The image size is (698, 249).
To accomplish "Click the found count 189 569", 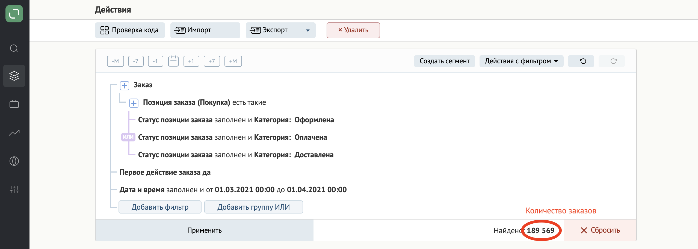I will point(540,231).
